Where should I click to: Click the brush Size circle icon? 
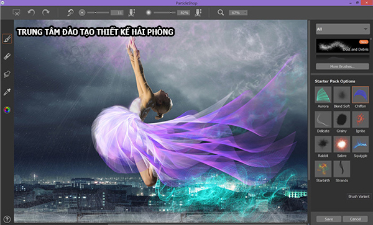point(82,12)
